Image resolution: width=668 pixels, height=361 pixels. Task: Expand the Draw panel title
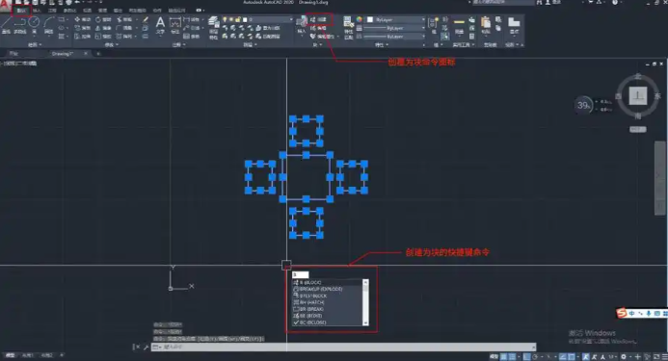point(35,44)
